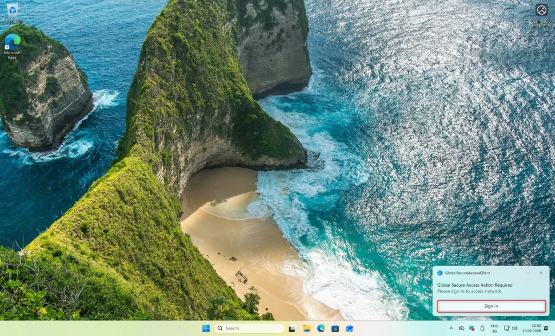
Task: Select the Microsoft Edge desktop shortcut
Action: tap(12, 44)
